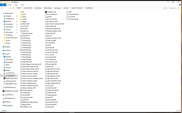Open Videos under This PC
182x113 pixels.
(8, 70)
